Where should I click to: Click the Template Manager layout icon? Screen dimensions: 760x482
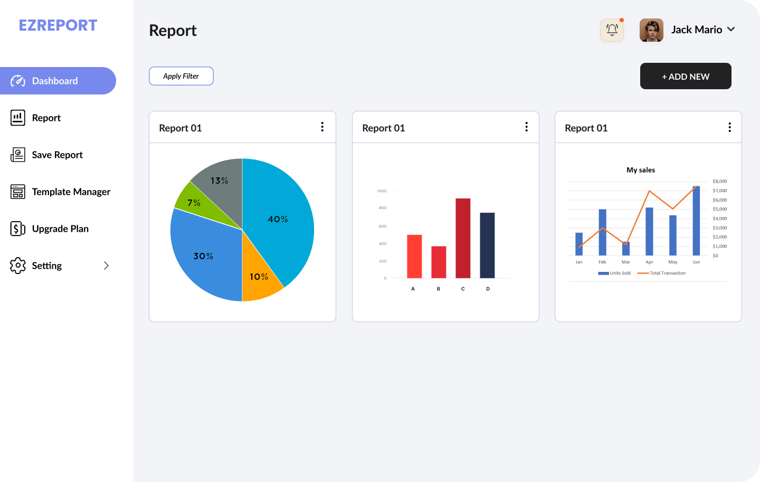coord(18,192)
